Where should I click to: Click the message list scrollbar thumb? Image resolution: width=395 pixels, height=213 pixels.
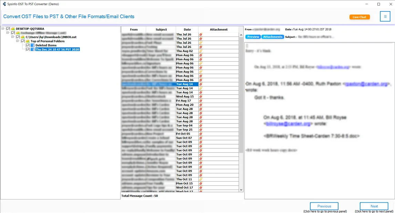pyautogui.click(x=241, y=94)
